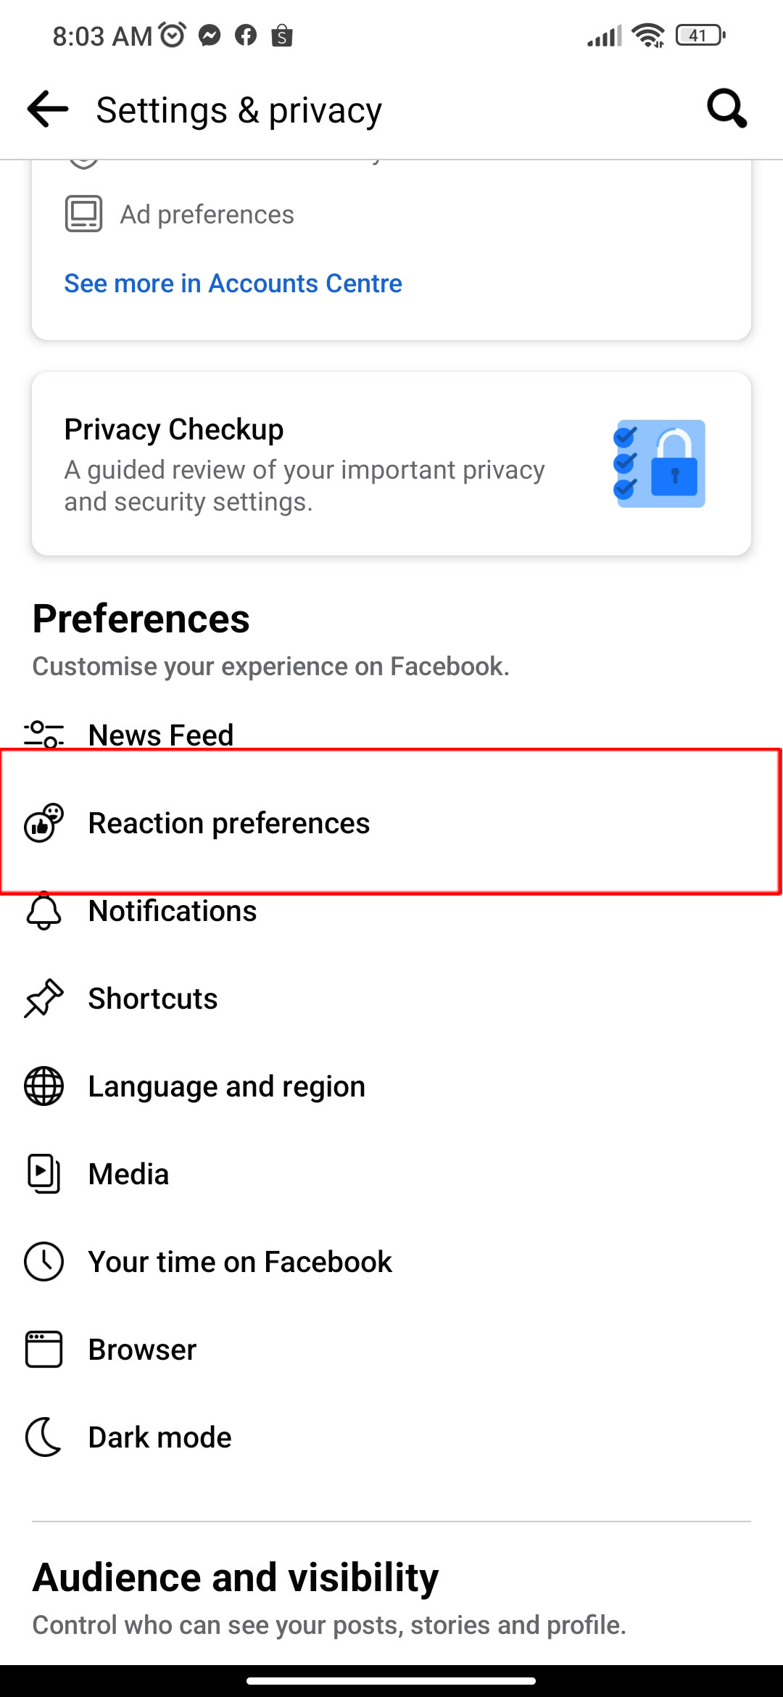
Task: Open Your time on Facebook settings
Action: tap(391, 1262)
